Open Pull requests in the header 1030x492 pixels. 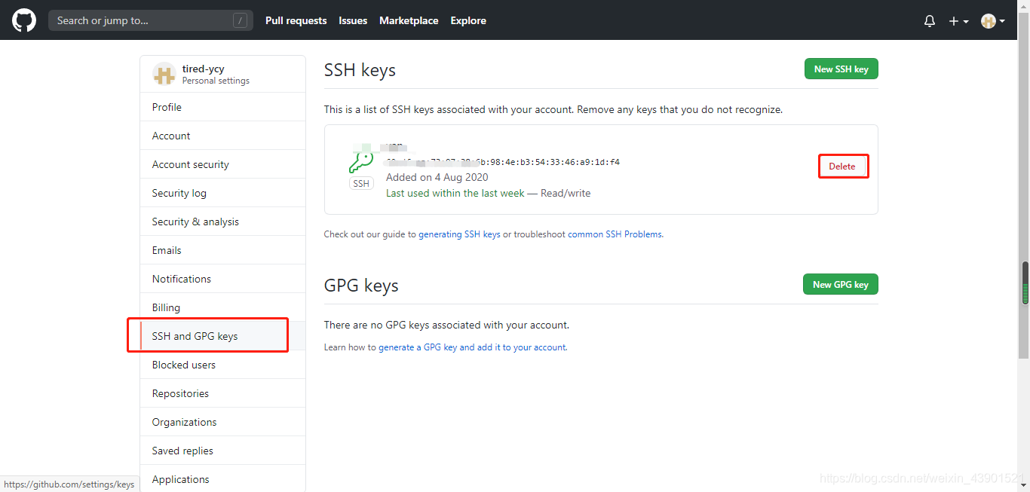296,20
